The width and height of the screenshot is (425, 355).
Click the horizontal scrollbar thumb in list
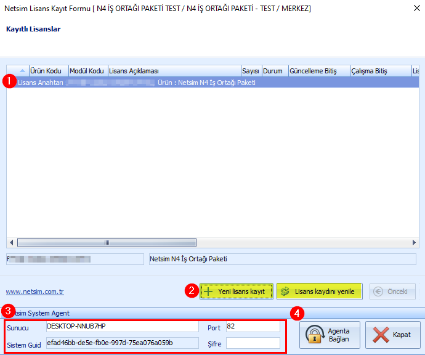click(107, 242)
